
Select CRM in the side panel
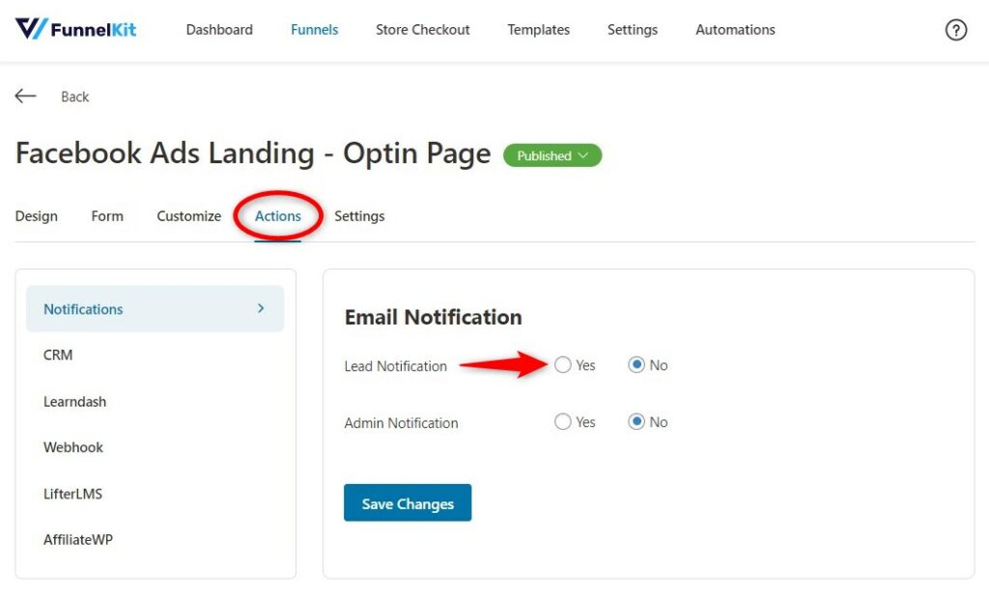(x=58, y=355)
